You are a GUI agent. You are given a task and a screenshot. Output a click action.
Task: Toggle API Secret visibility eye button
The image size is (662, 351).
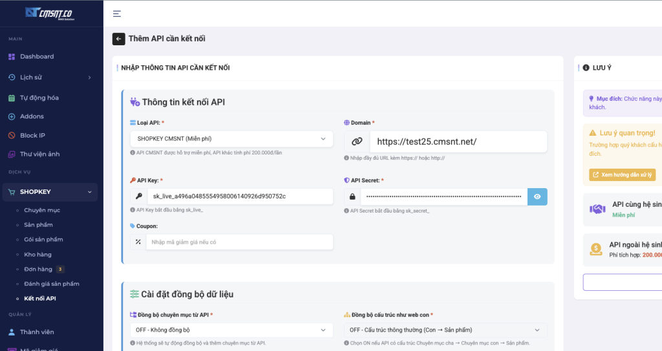[537, 197]
